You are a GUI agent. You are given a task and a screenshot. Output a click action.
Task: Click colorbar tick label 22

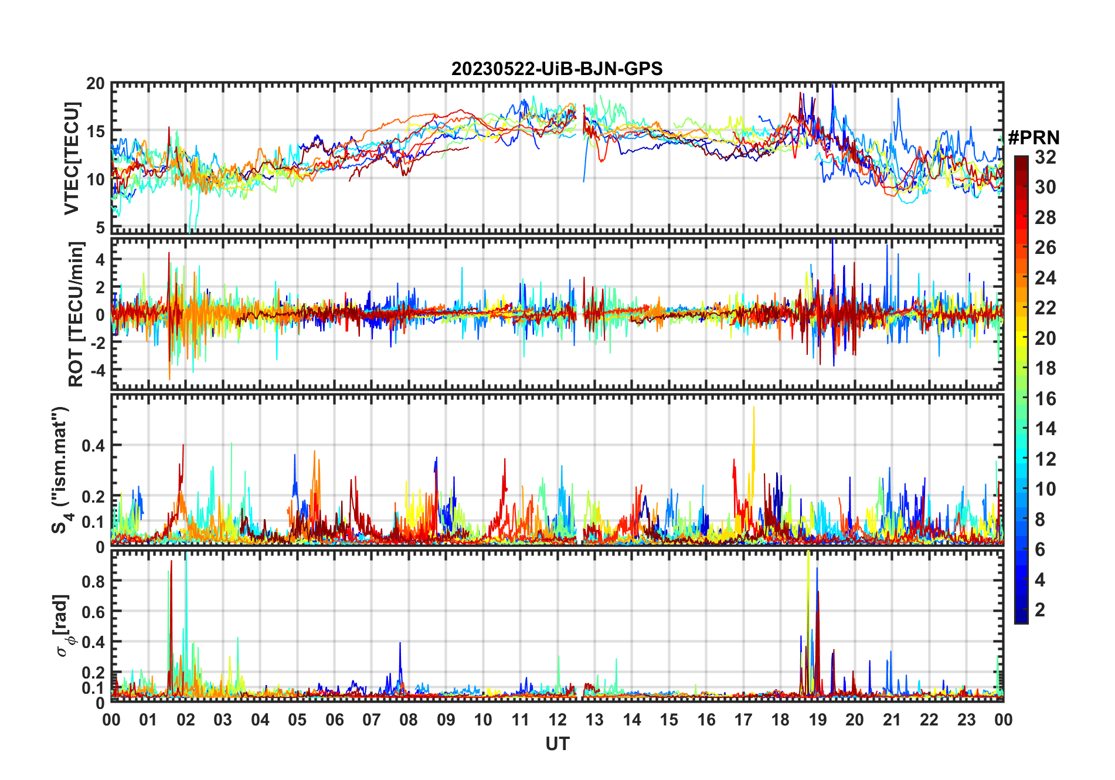pyautogui.click(x=1045, y=308)
